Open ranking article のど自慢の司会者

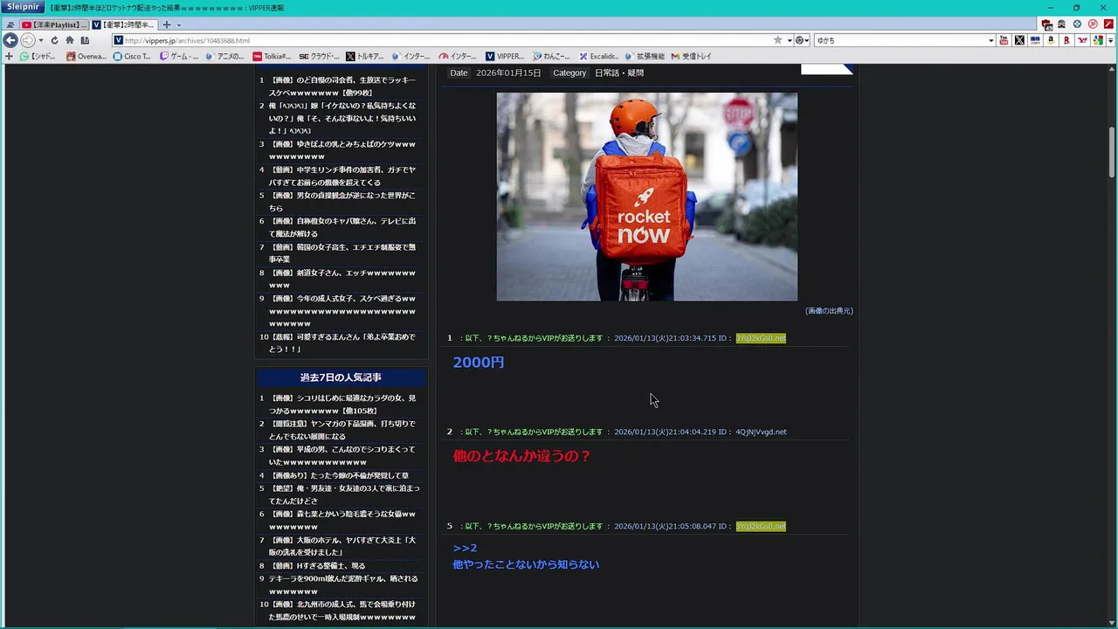tap(343, 86)
